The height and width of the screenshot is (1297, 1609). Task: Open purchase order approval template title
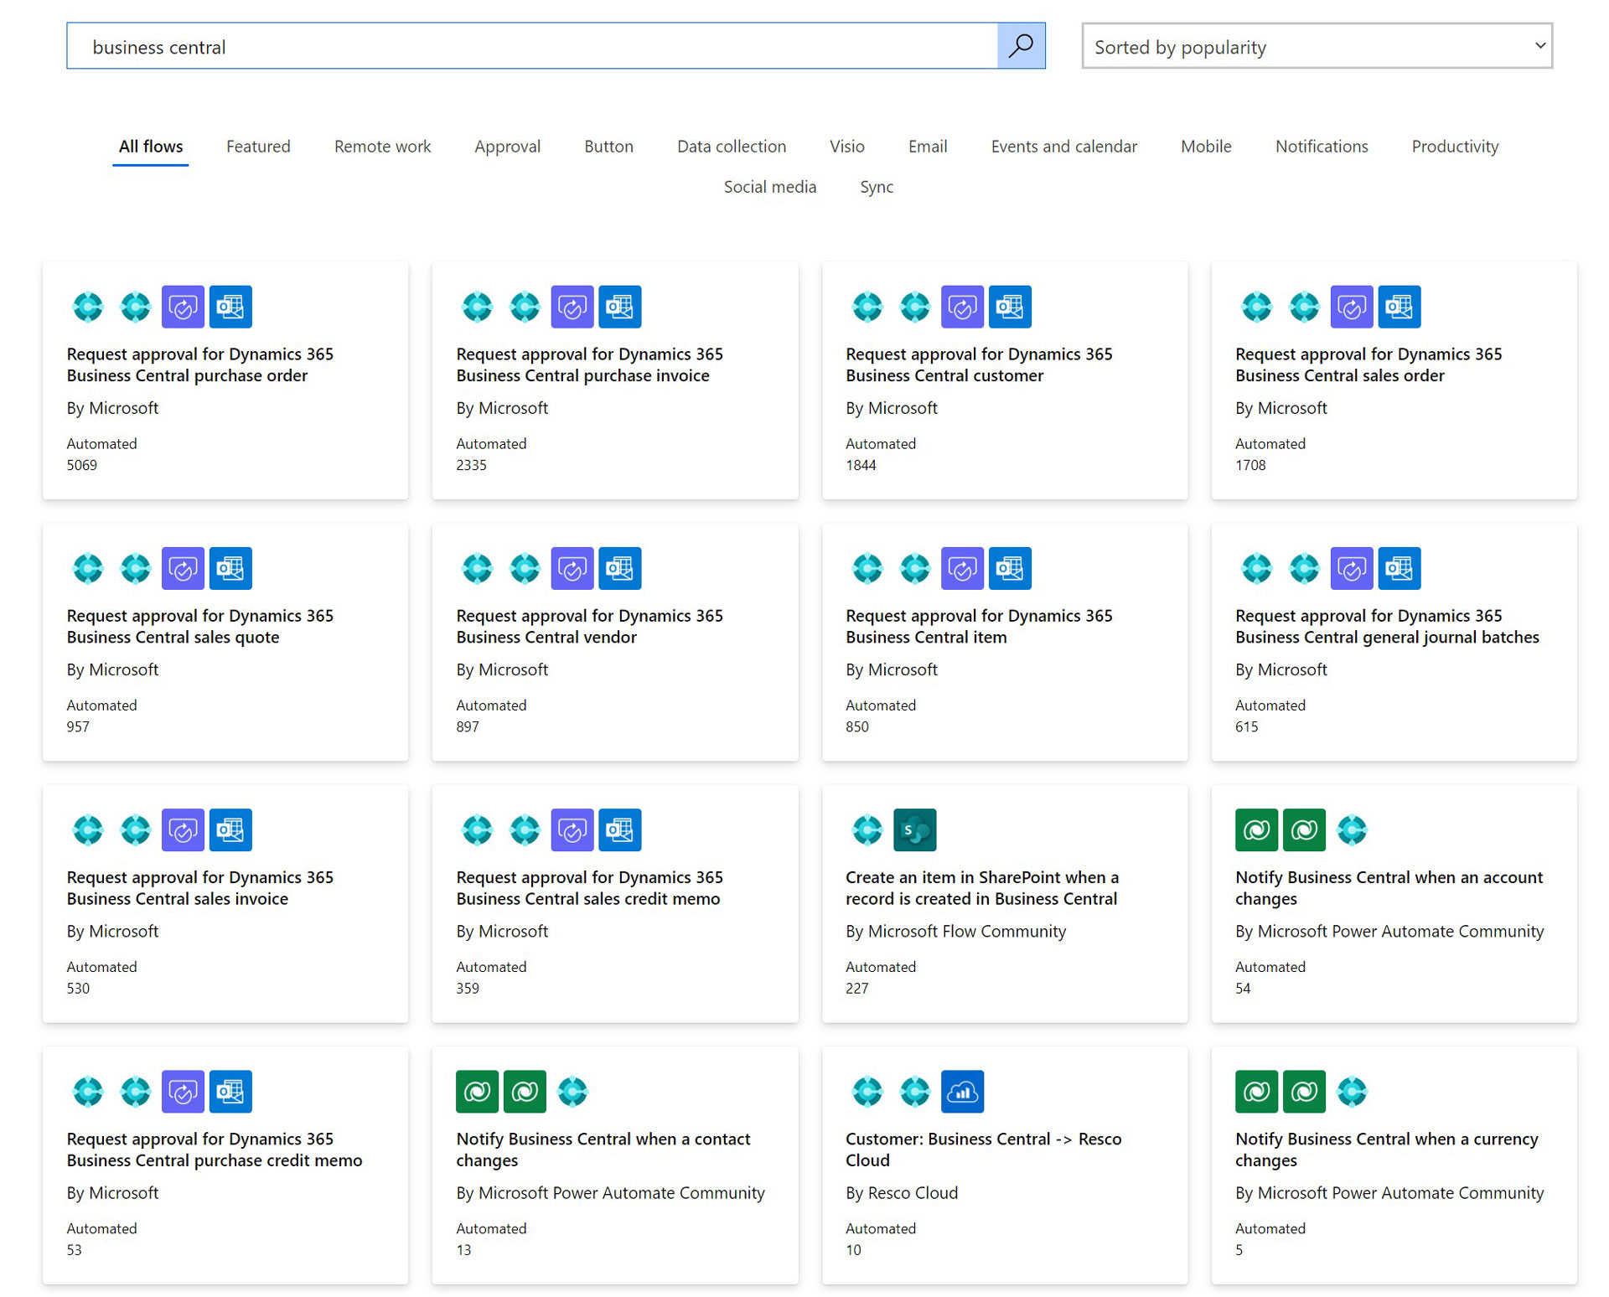(x=199, y=364)
